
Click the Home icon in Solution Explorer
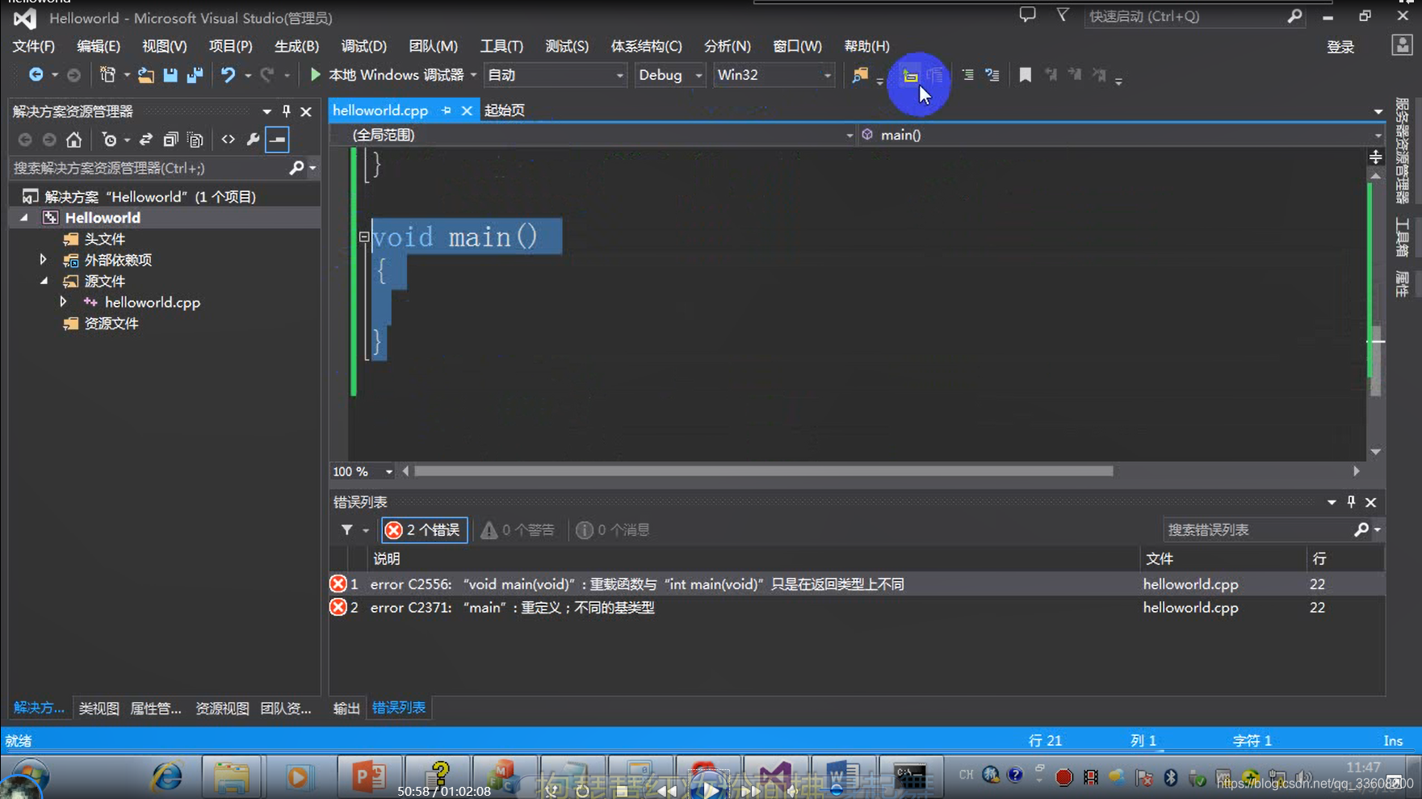pyautogui.click(x=73, y=140)
